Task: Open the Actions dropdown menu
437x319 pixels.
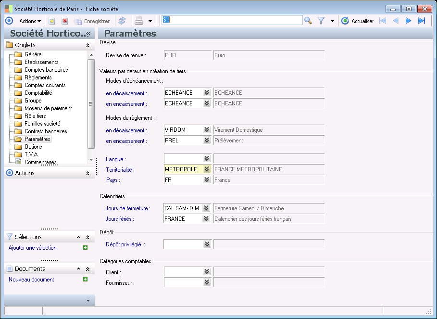Action: coord(30,21)
